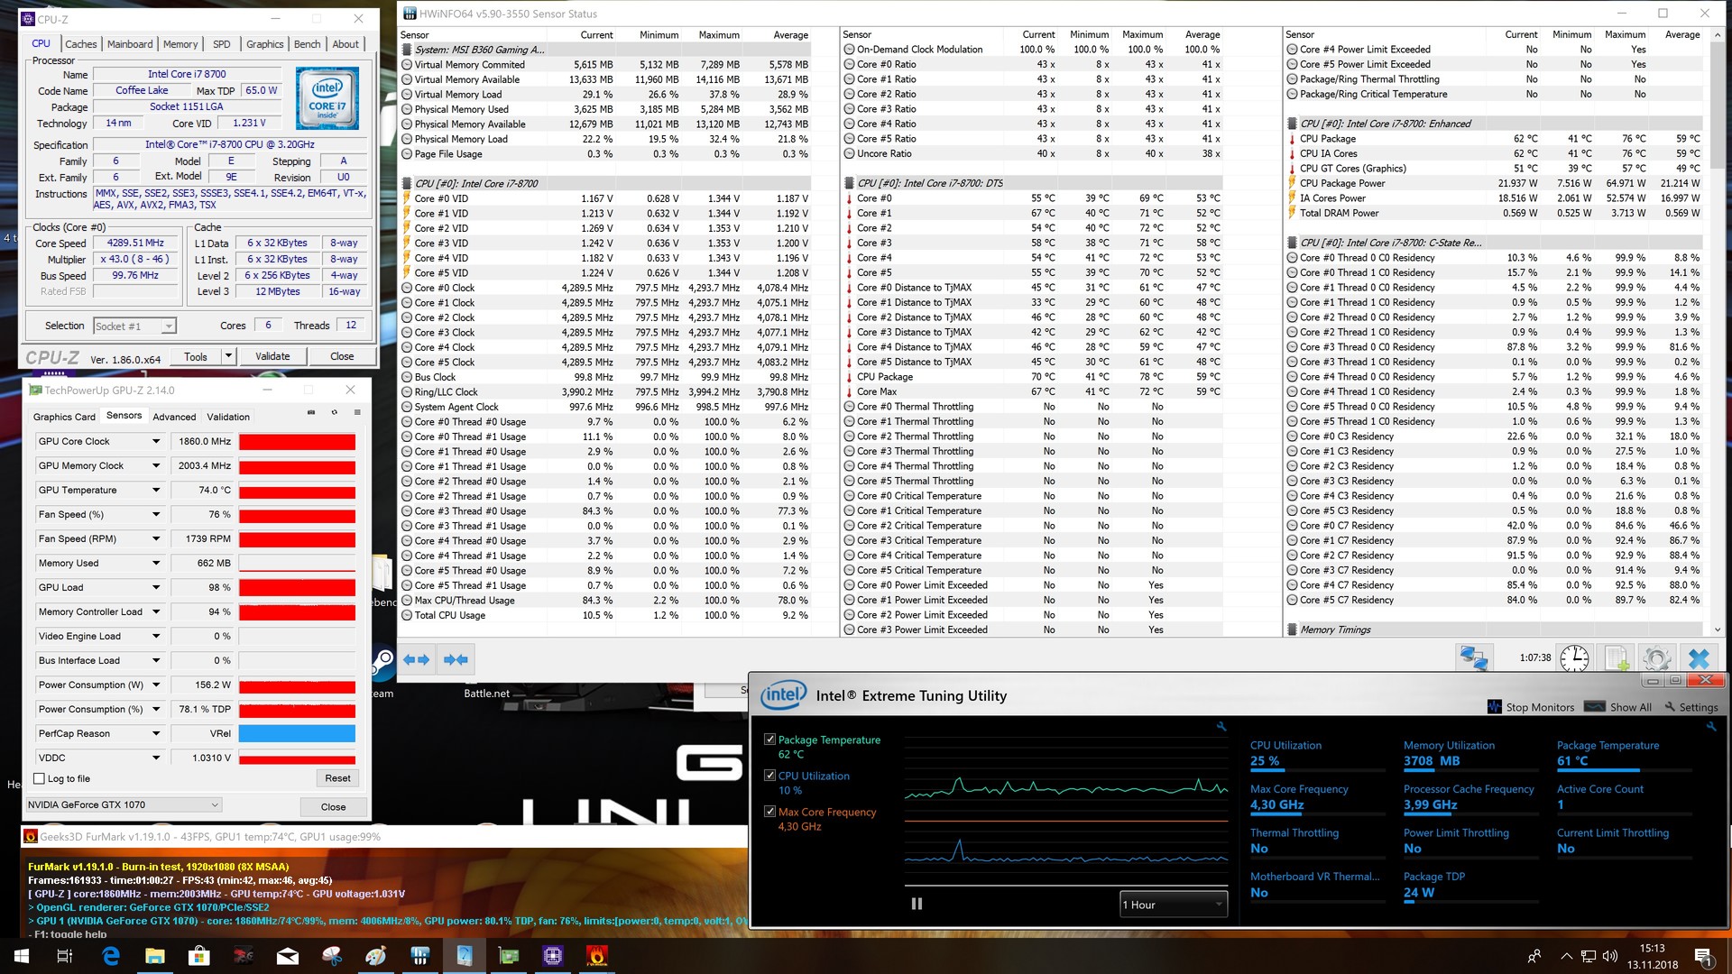
Task: Pause the XTU monitoring graph
Action: tap(917, 904)
